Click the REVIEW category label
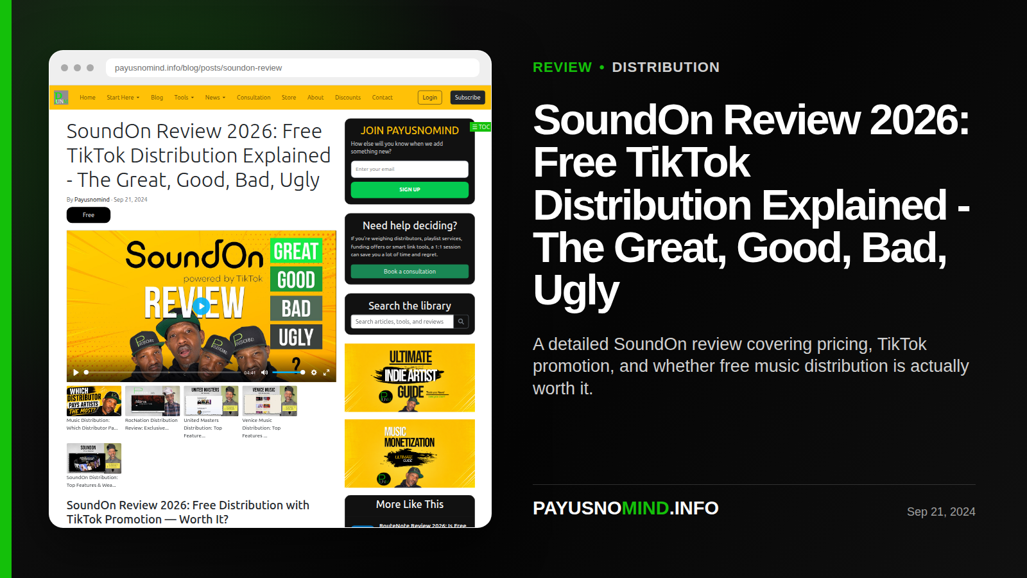1027x578 pixels. (x=562, y=67)
